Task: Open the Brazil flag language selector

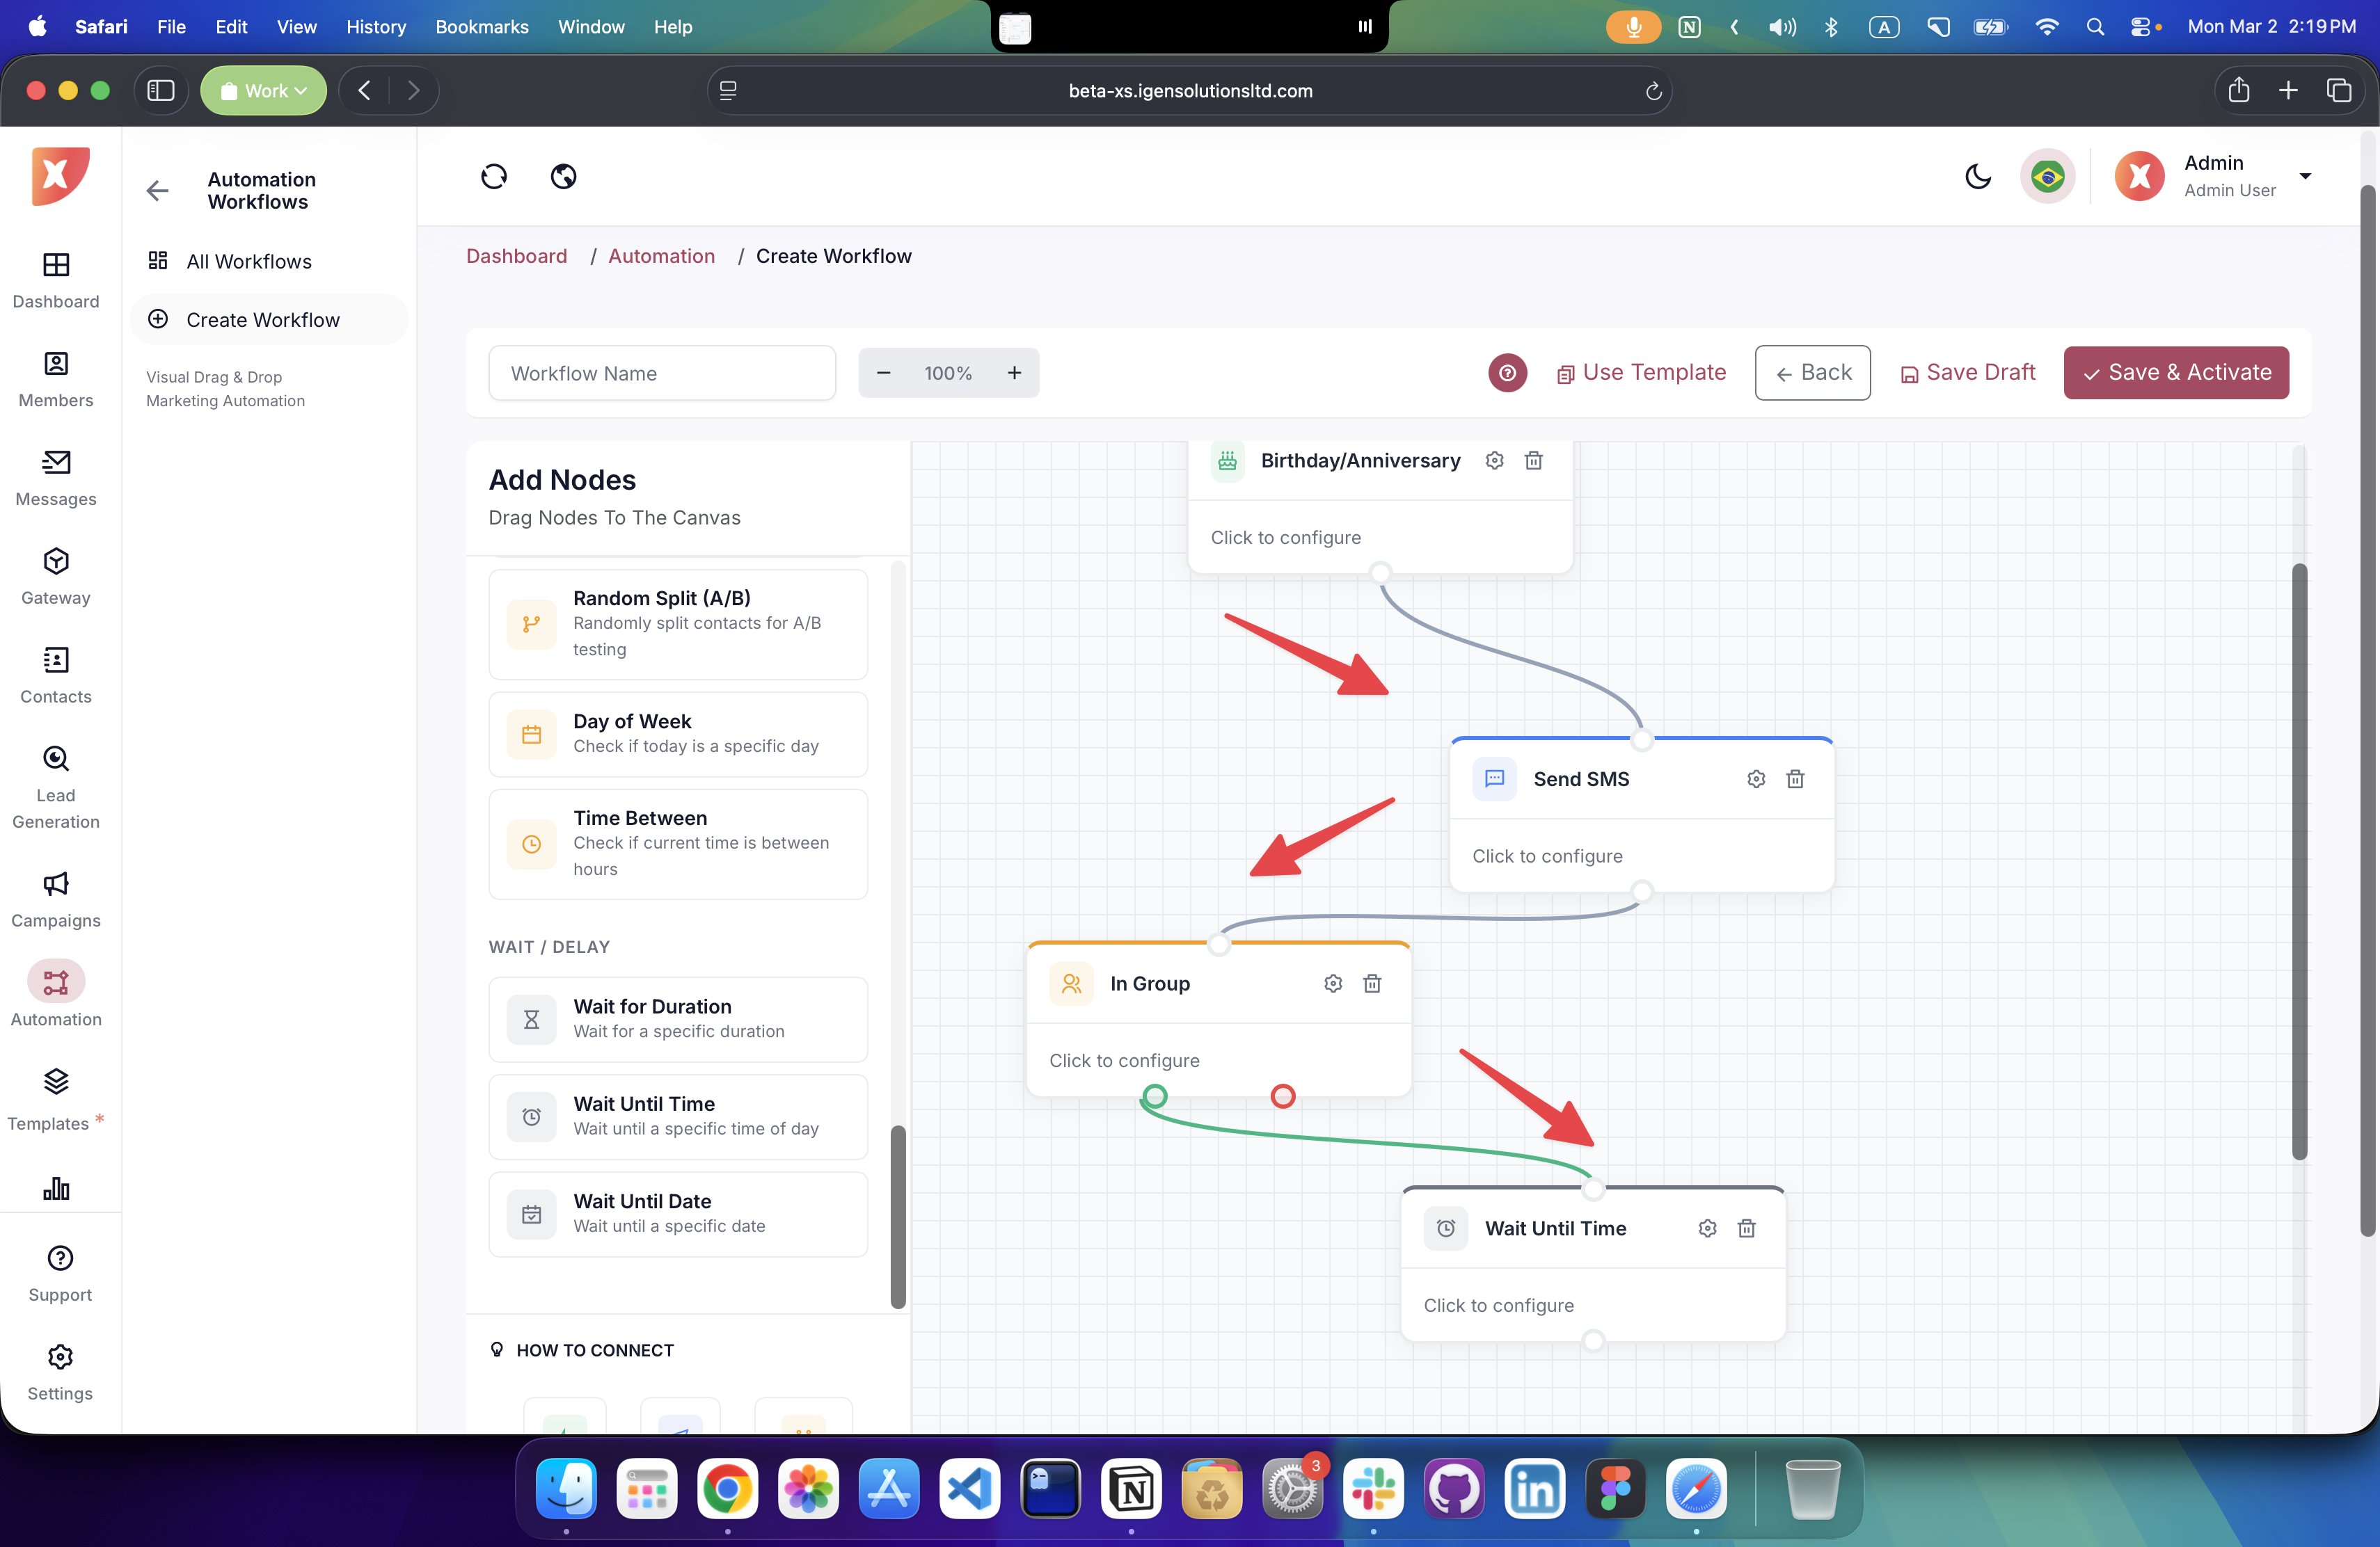Action: tap(2047, 177)
